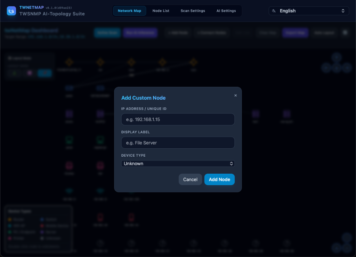356x257 pixels.
Task: Click the version v0.1.0(d59ae23) text
Action: click(x=59, y=8)
